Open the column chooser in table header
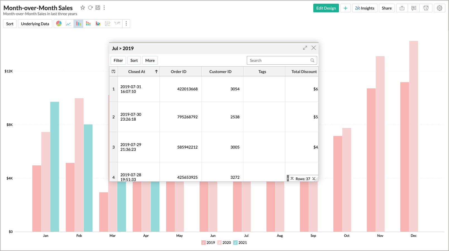Screen dimensions: 449x251 [113, 72]
